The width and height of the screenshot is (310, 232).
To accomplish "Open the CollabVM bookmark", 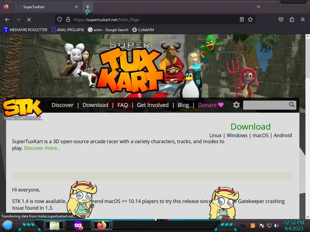I will (x=143, y=30).
